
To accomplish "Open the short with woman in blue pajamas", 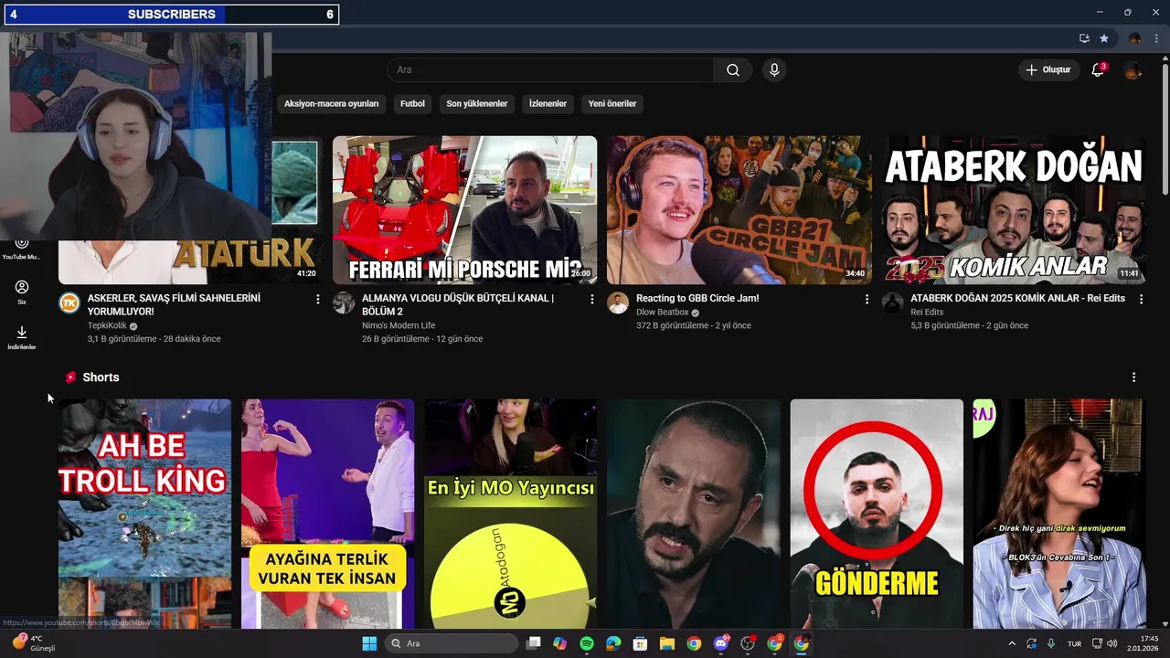I will 1059,514.
